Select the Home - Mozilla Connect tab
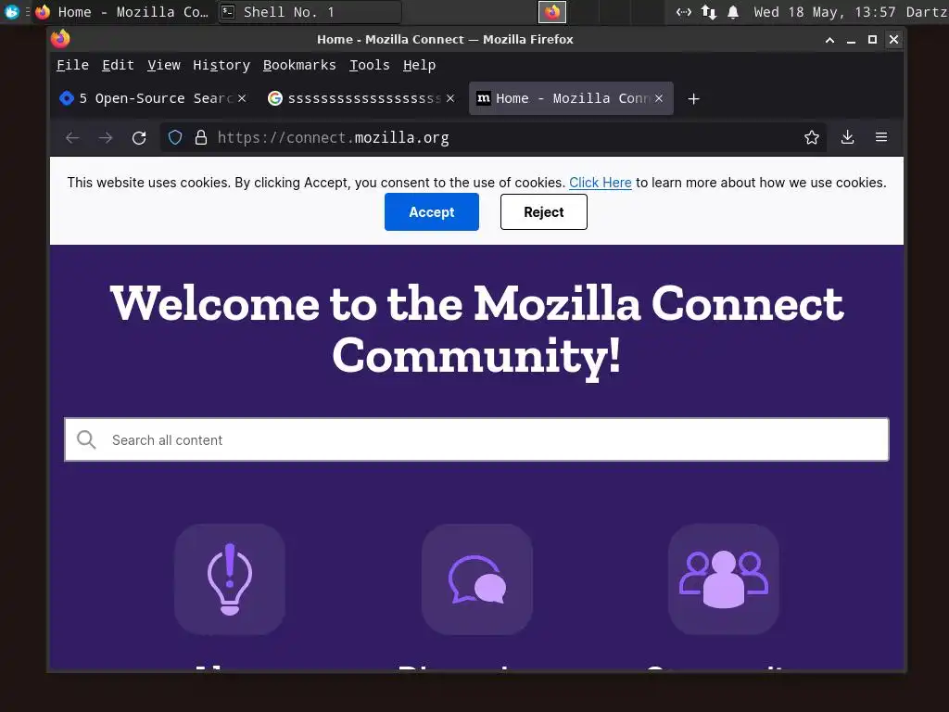Viewport: 949px width, 712px height. pyautogui.click(x=570, y=98)
